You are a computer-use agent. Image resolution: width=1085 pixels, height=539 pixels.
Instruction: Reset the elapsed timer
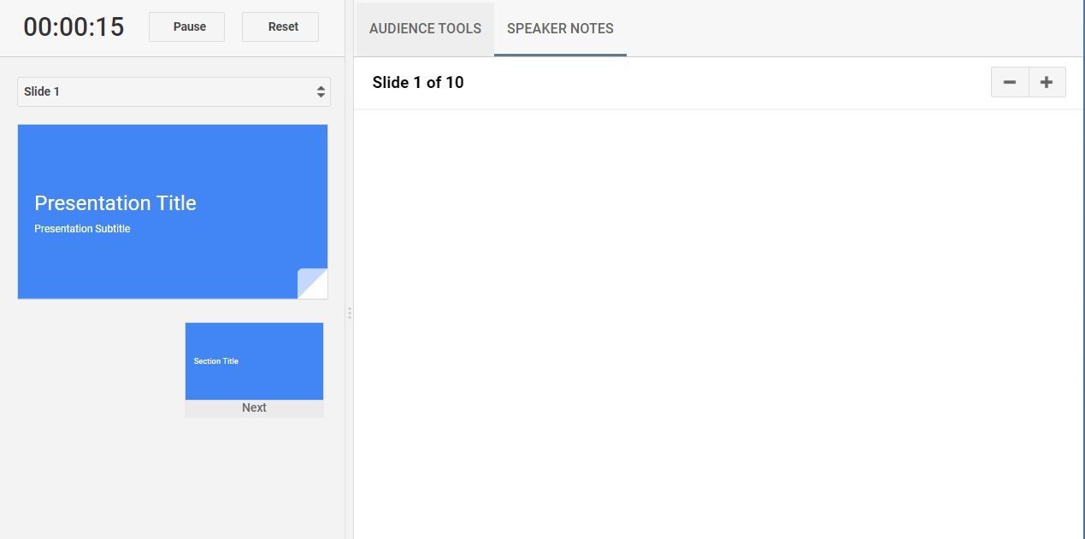(280, 26)
